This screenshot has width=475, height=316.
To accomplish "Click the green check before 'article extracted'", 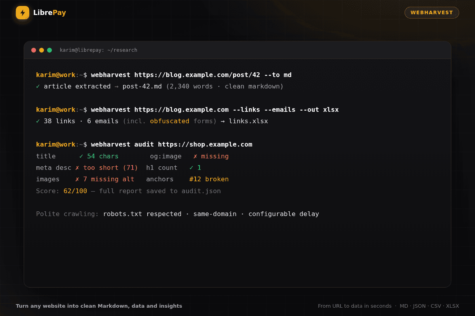I will point(38,87).
